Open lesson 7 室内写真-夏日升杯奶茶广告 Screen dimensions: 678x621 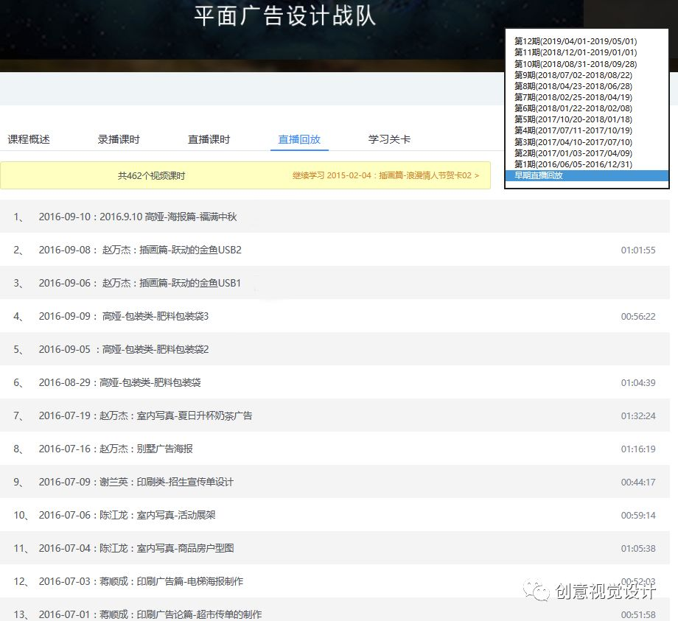335,415
